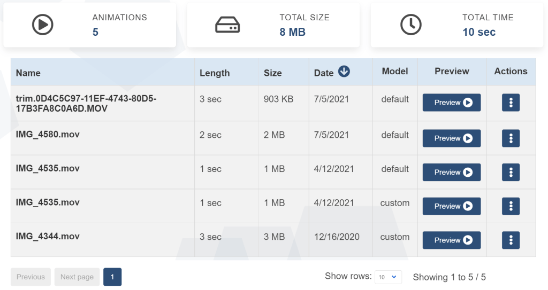Sort table by Size column
The width and height of the screenshot is (548, 290).
pos(272,73)
